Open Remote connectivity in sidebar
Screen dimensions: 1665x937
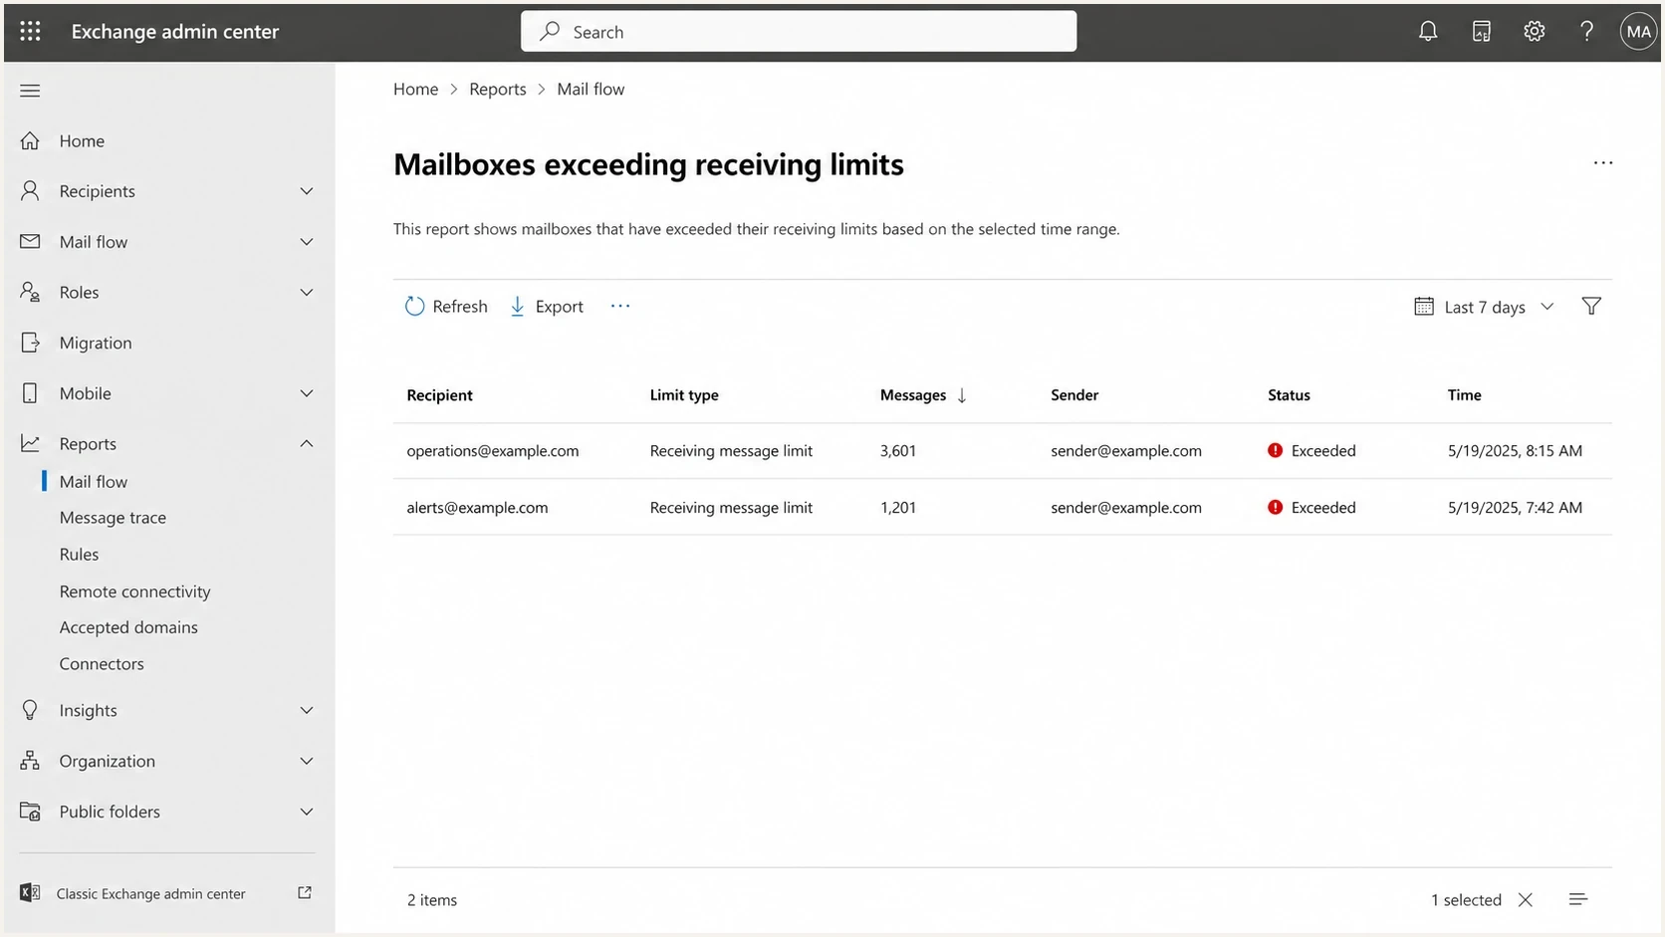pos(134,590)
